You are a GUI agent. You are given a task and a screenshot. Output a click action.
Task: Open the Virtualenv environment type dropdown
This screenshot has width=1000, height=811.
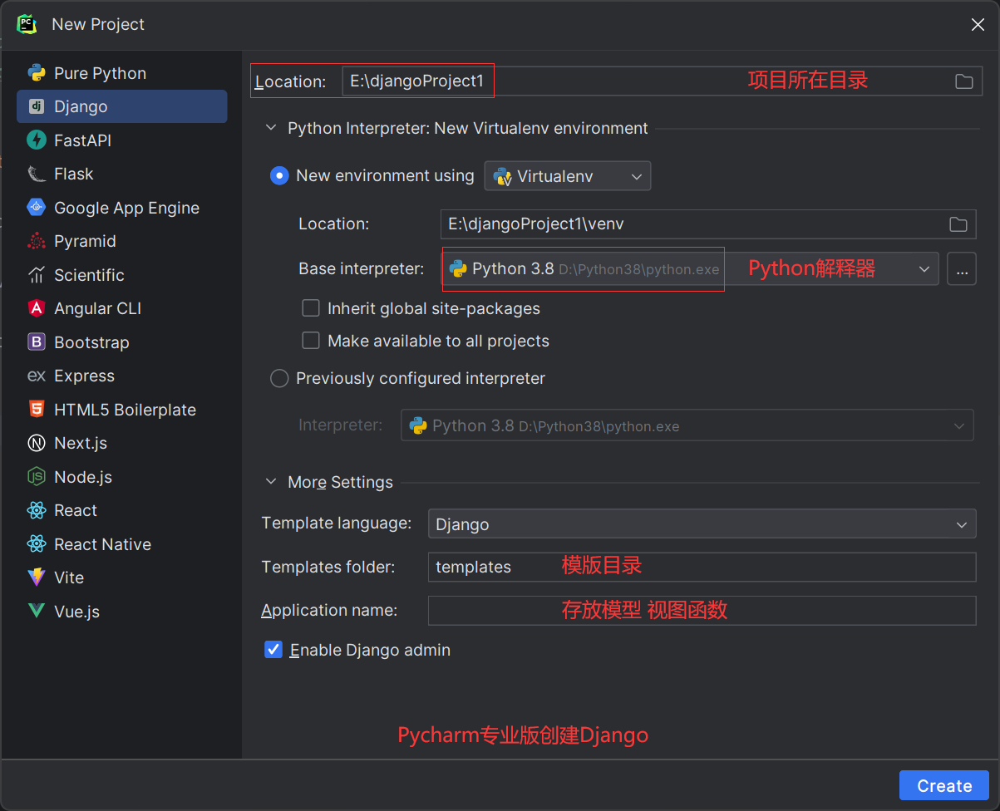click(x=568, y=176)
